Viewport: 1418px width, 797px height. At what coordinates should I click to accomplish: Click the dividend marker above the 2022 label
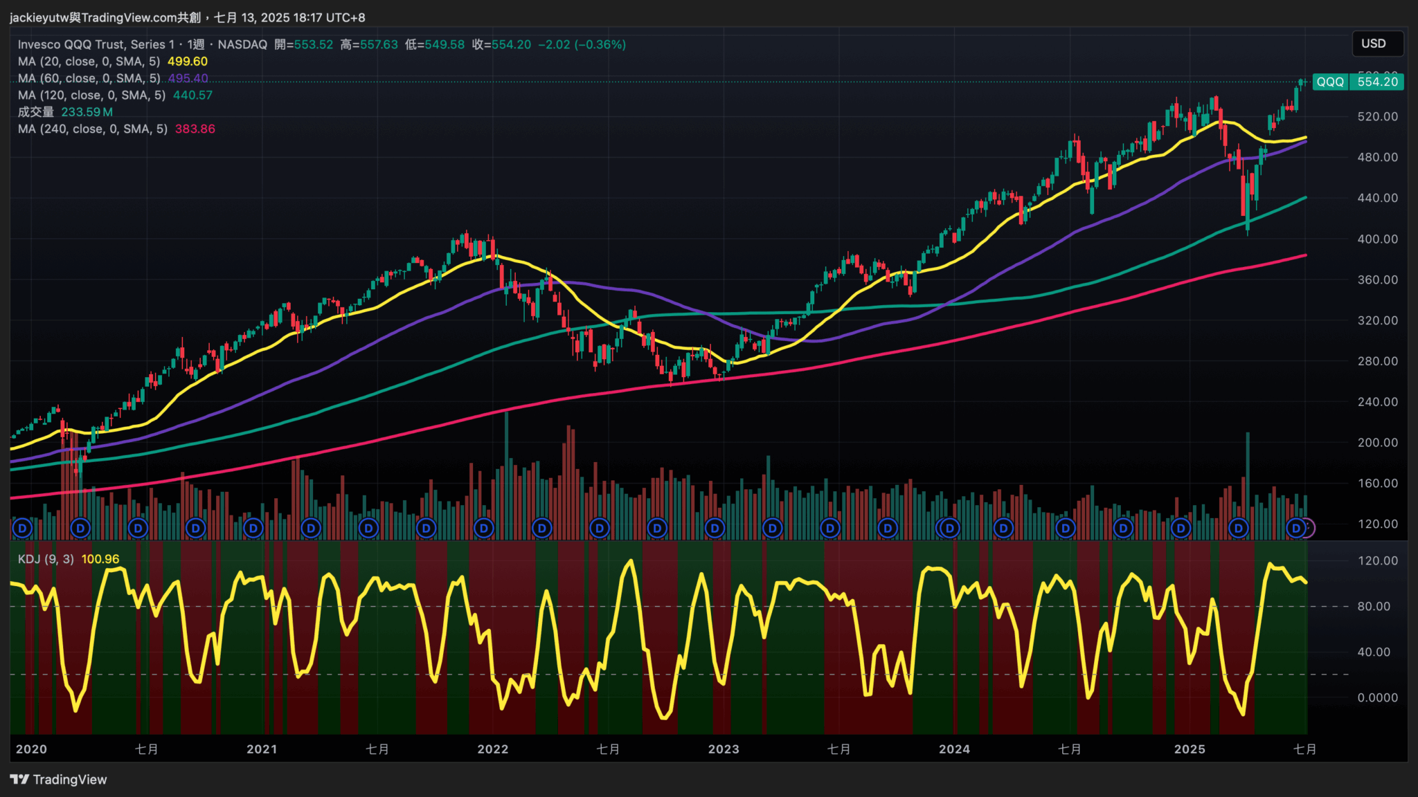click(x=484, y=529)
